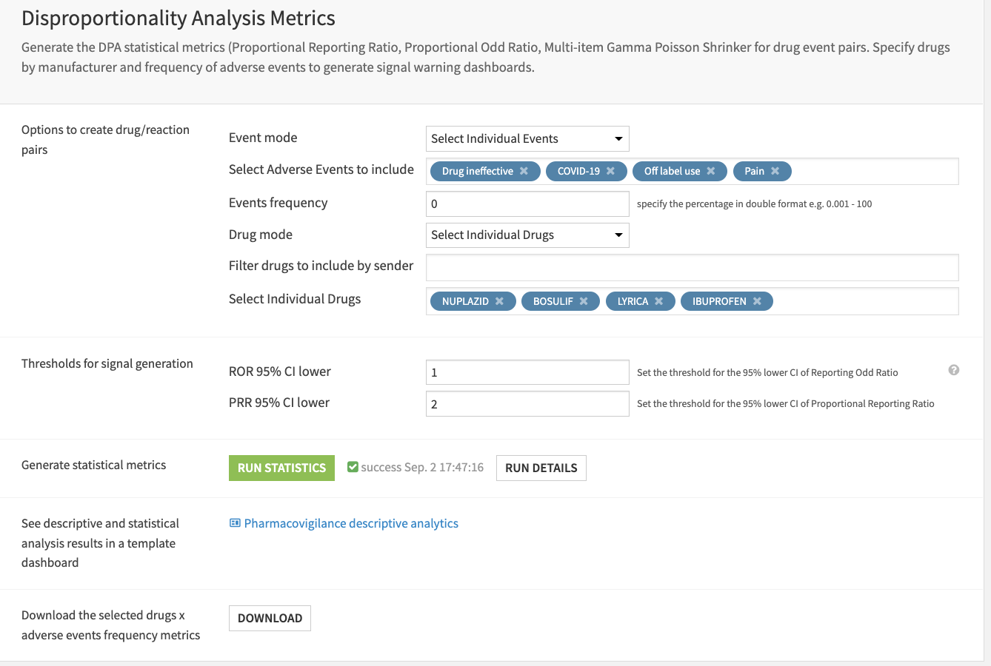Open the help question mark for thresholds
Image resolution: width=991 pixels, height=666 pixels.
pos(954,369)
